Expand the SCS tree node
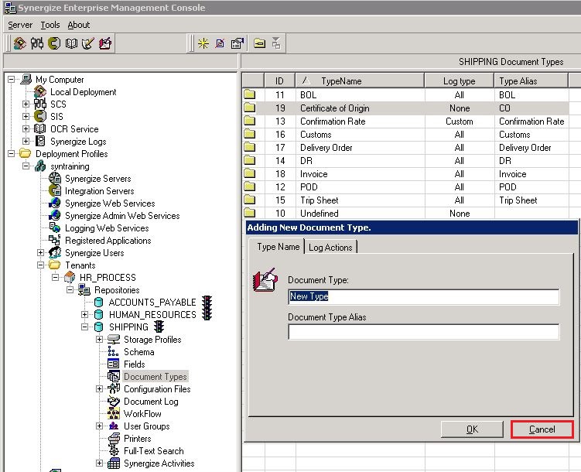581x472 pixels. click(x=26, y=104)
